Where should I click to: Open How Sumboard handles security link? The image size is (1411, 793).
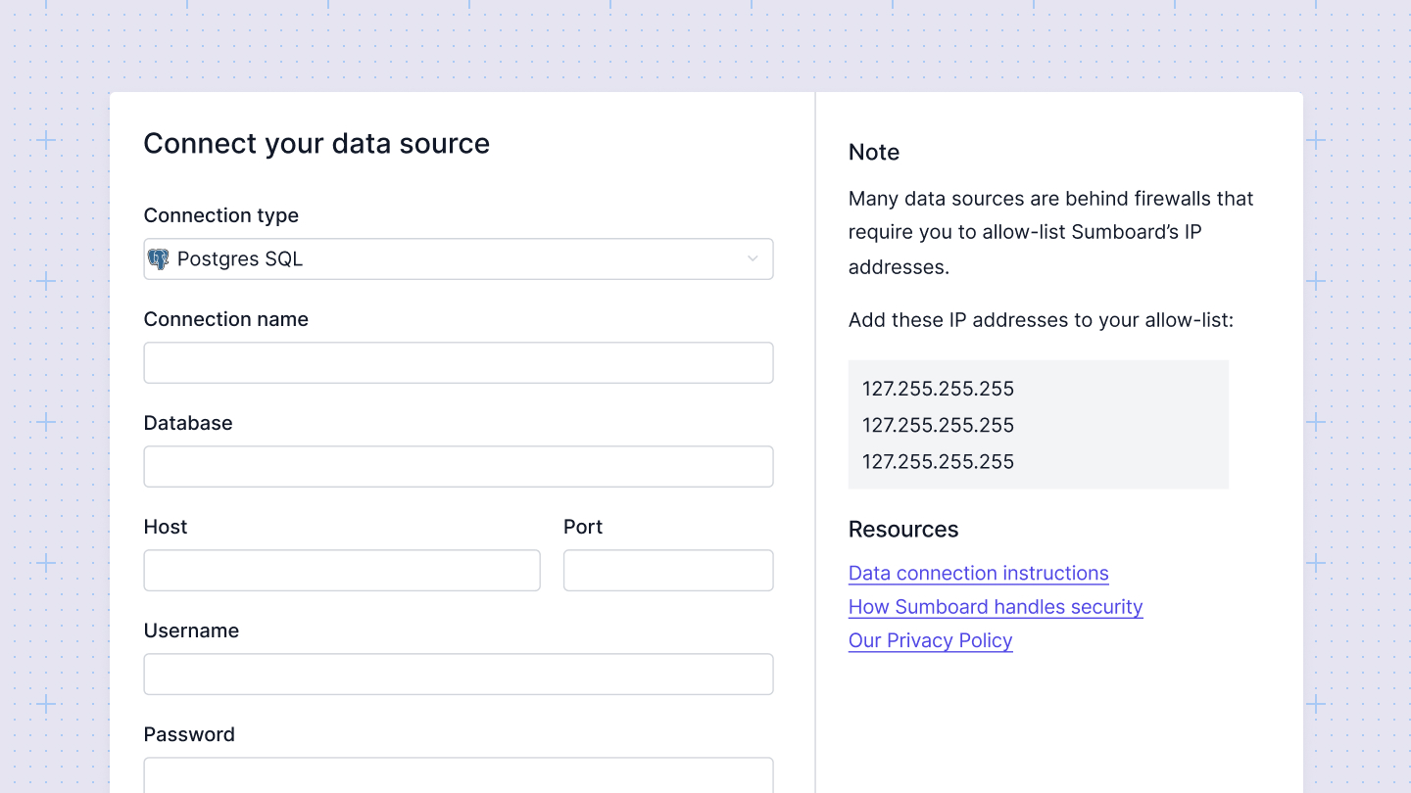[x=995, y=607]
